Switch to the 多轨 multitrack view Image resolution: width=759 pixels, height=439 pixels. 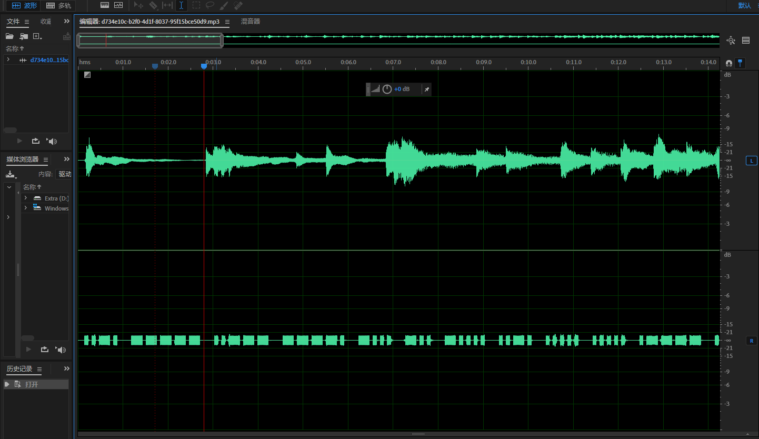pyautogui.click(x=58, y=5)
